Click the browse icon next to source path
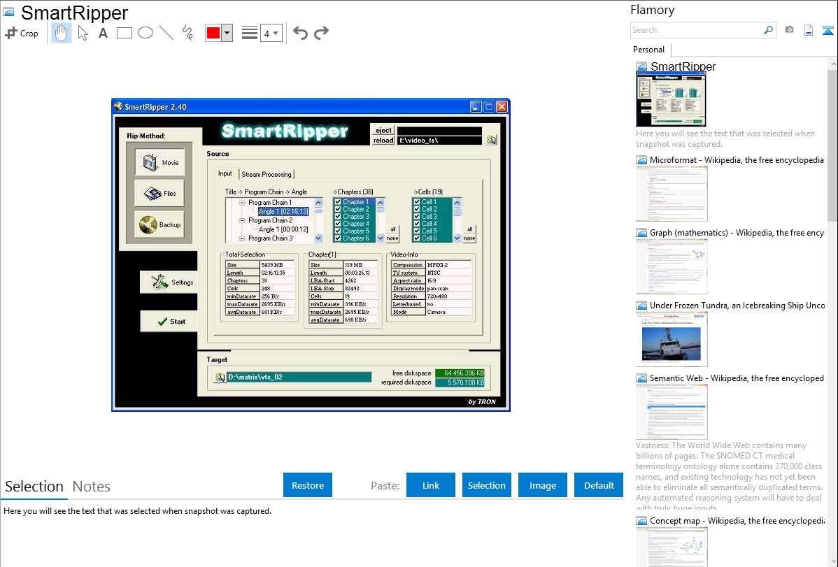 pyautogui.click(x=491, y=140)
